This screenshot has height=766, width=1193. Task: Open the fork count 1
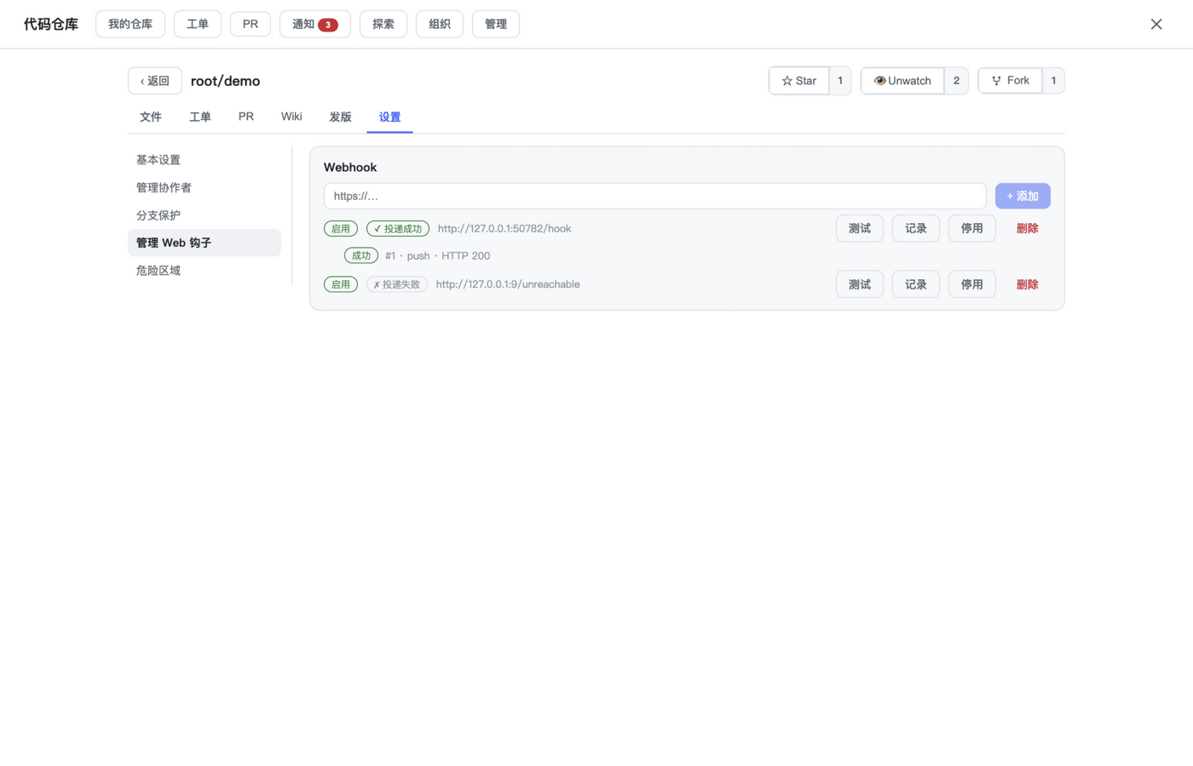pos(1053,81)
